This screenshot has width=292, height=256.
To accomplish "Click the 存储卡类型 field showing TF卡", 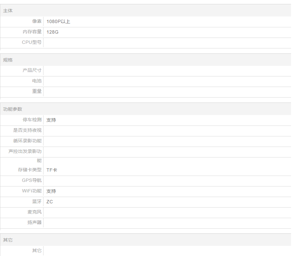I will [166, 170].
